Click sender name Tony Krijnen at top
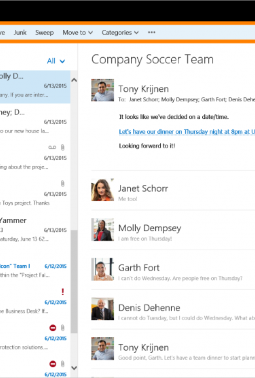The height and width of the screenshot is (378, 255). (x=143, y=89)
